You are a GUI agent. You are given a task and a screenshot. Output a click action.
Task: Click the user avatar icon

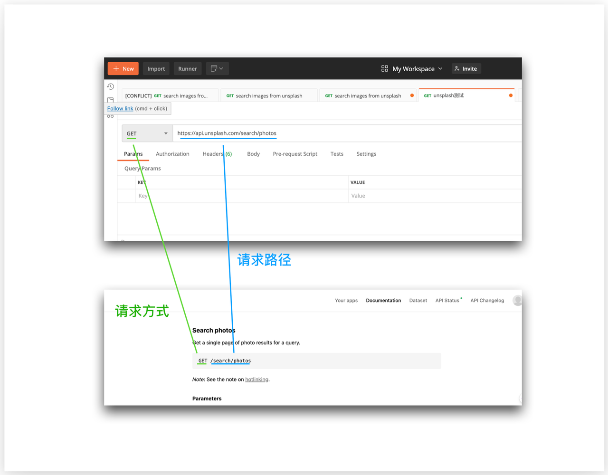pos(517,300)
